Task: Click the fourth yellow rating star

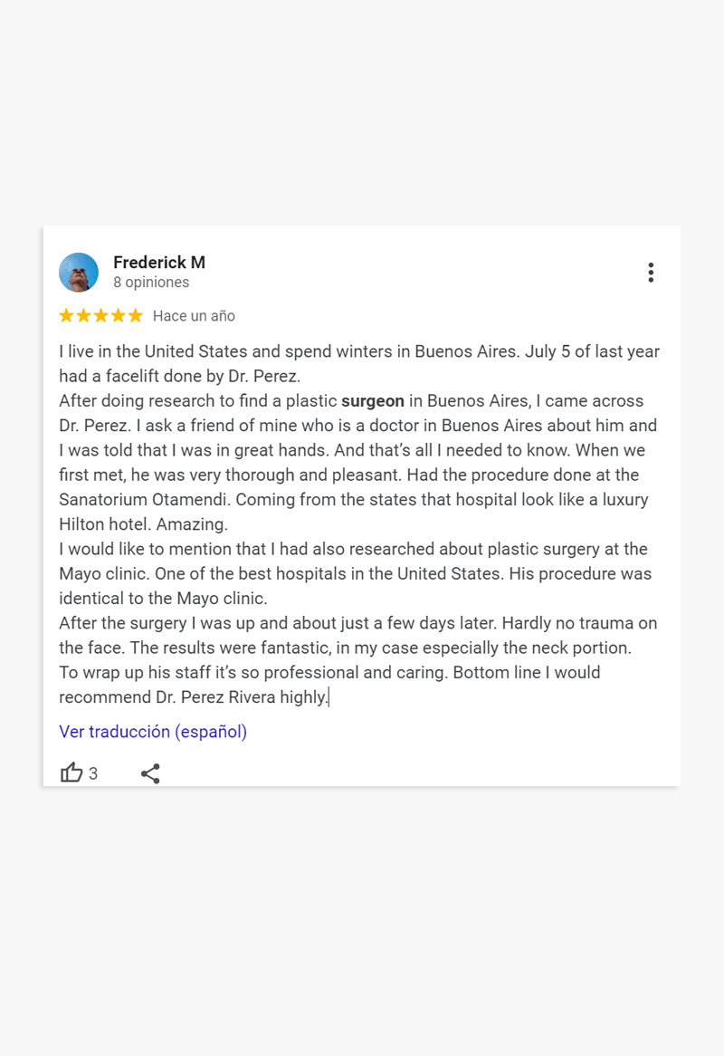Action: 119,316
